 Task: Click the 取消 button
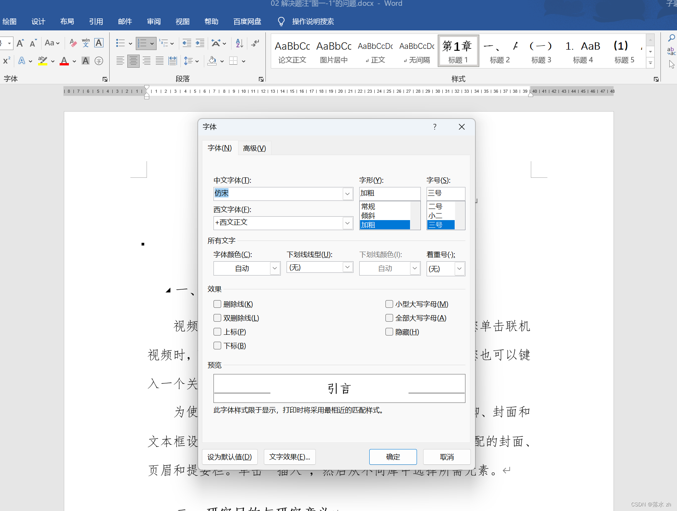[x=447, y=457]
